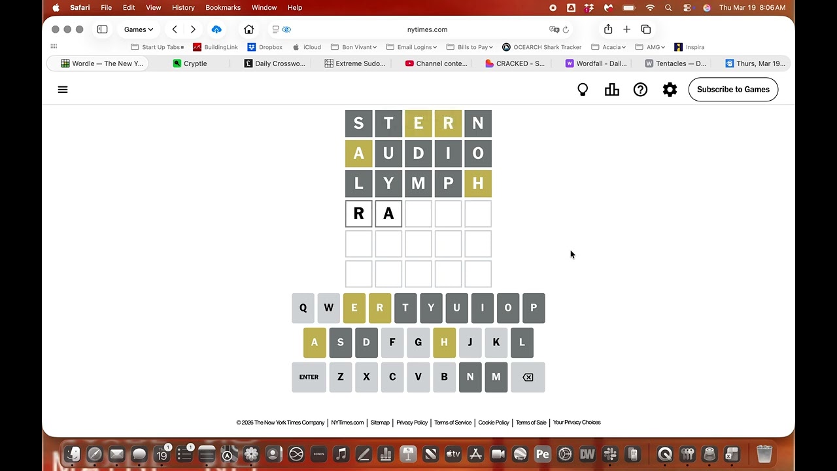The width and height of the screenshot is (837, 471).
Task: View the statistics bar chart icon
Action: 612,90
